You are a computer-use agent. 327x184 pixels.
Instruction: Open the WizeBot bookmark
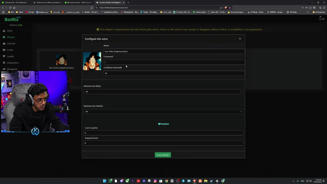pyautogui.click(x=90, y=12)
